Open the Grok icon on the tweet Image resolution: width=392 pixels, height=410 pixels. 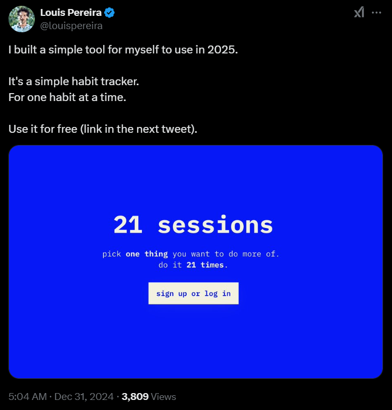pos(359,13)
